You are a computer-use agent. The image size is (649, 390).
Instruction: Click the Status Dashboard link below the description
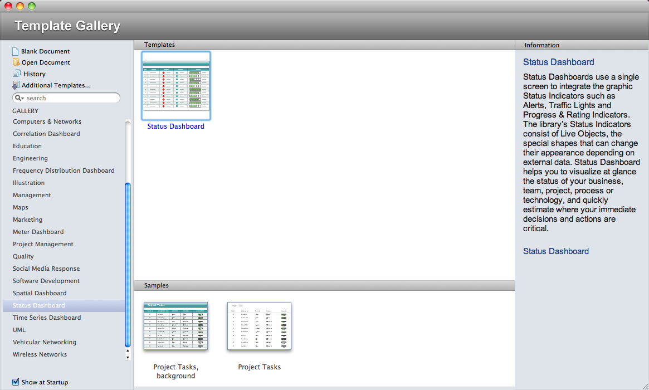tap(556, 251)
